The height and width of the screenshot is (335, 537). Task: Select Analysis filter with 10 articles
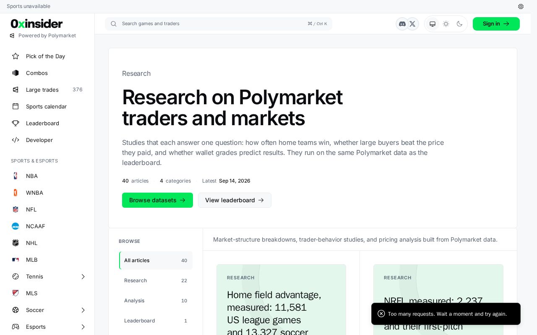[x=156, y=301]
